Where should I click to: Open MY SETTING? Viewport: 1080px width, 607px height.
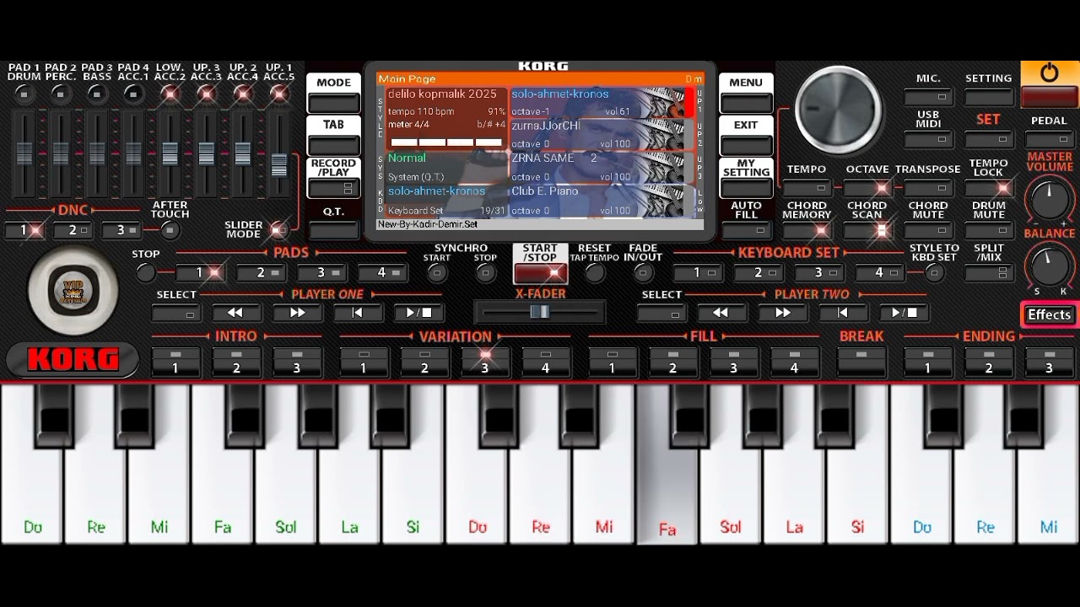tap(746, 178)
